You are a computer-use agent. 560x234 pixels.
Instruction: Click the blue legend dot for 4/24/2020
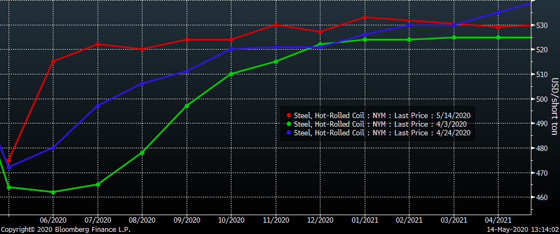click(x=289, y=132)
